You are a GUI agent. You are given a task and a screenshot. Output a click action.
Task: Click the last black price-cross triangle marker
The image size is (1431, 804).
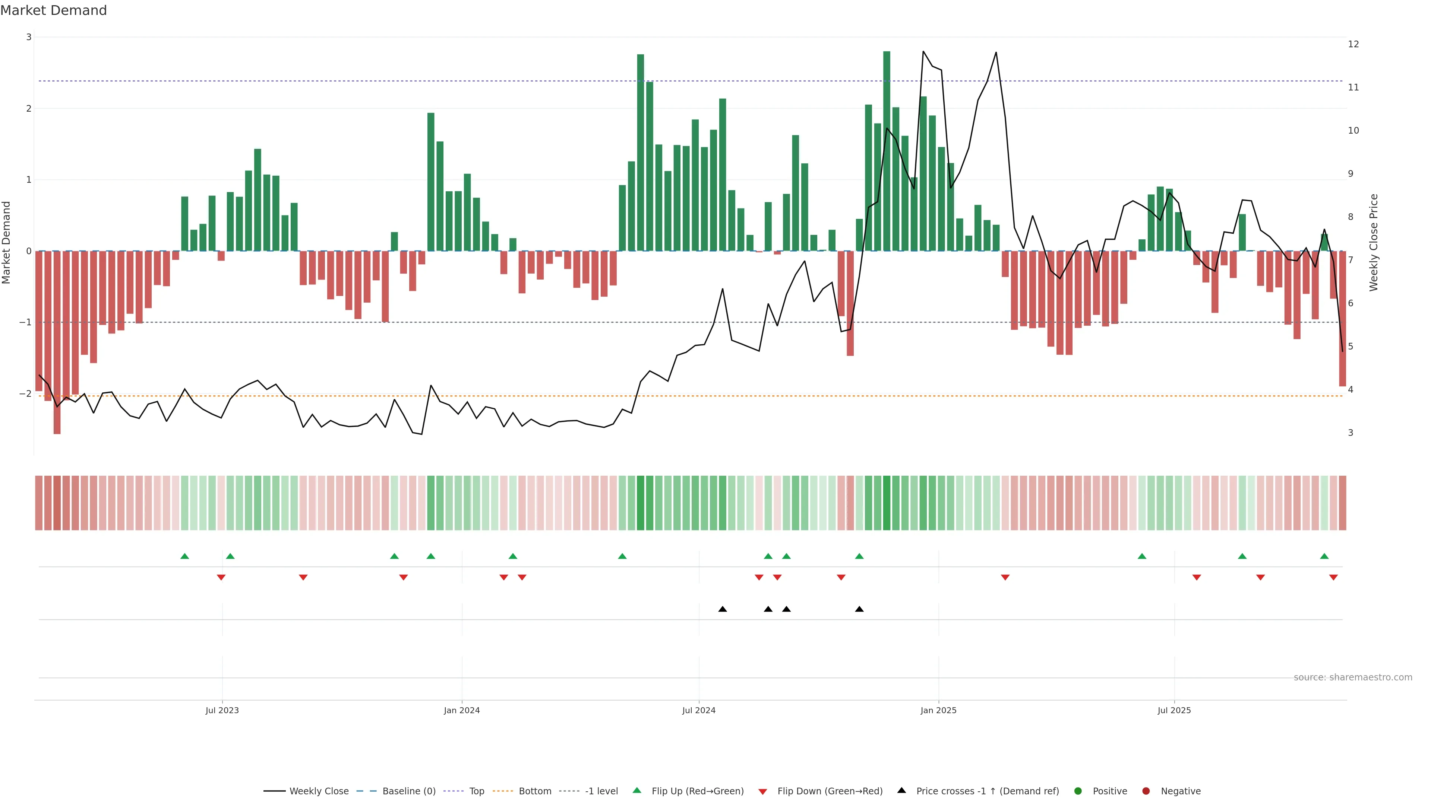tap(859, 609)
